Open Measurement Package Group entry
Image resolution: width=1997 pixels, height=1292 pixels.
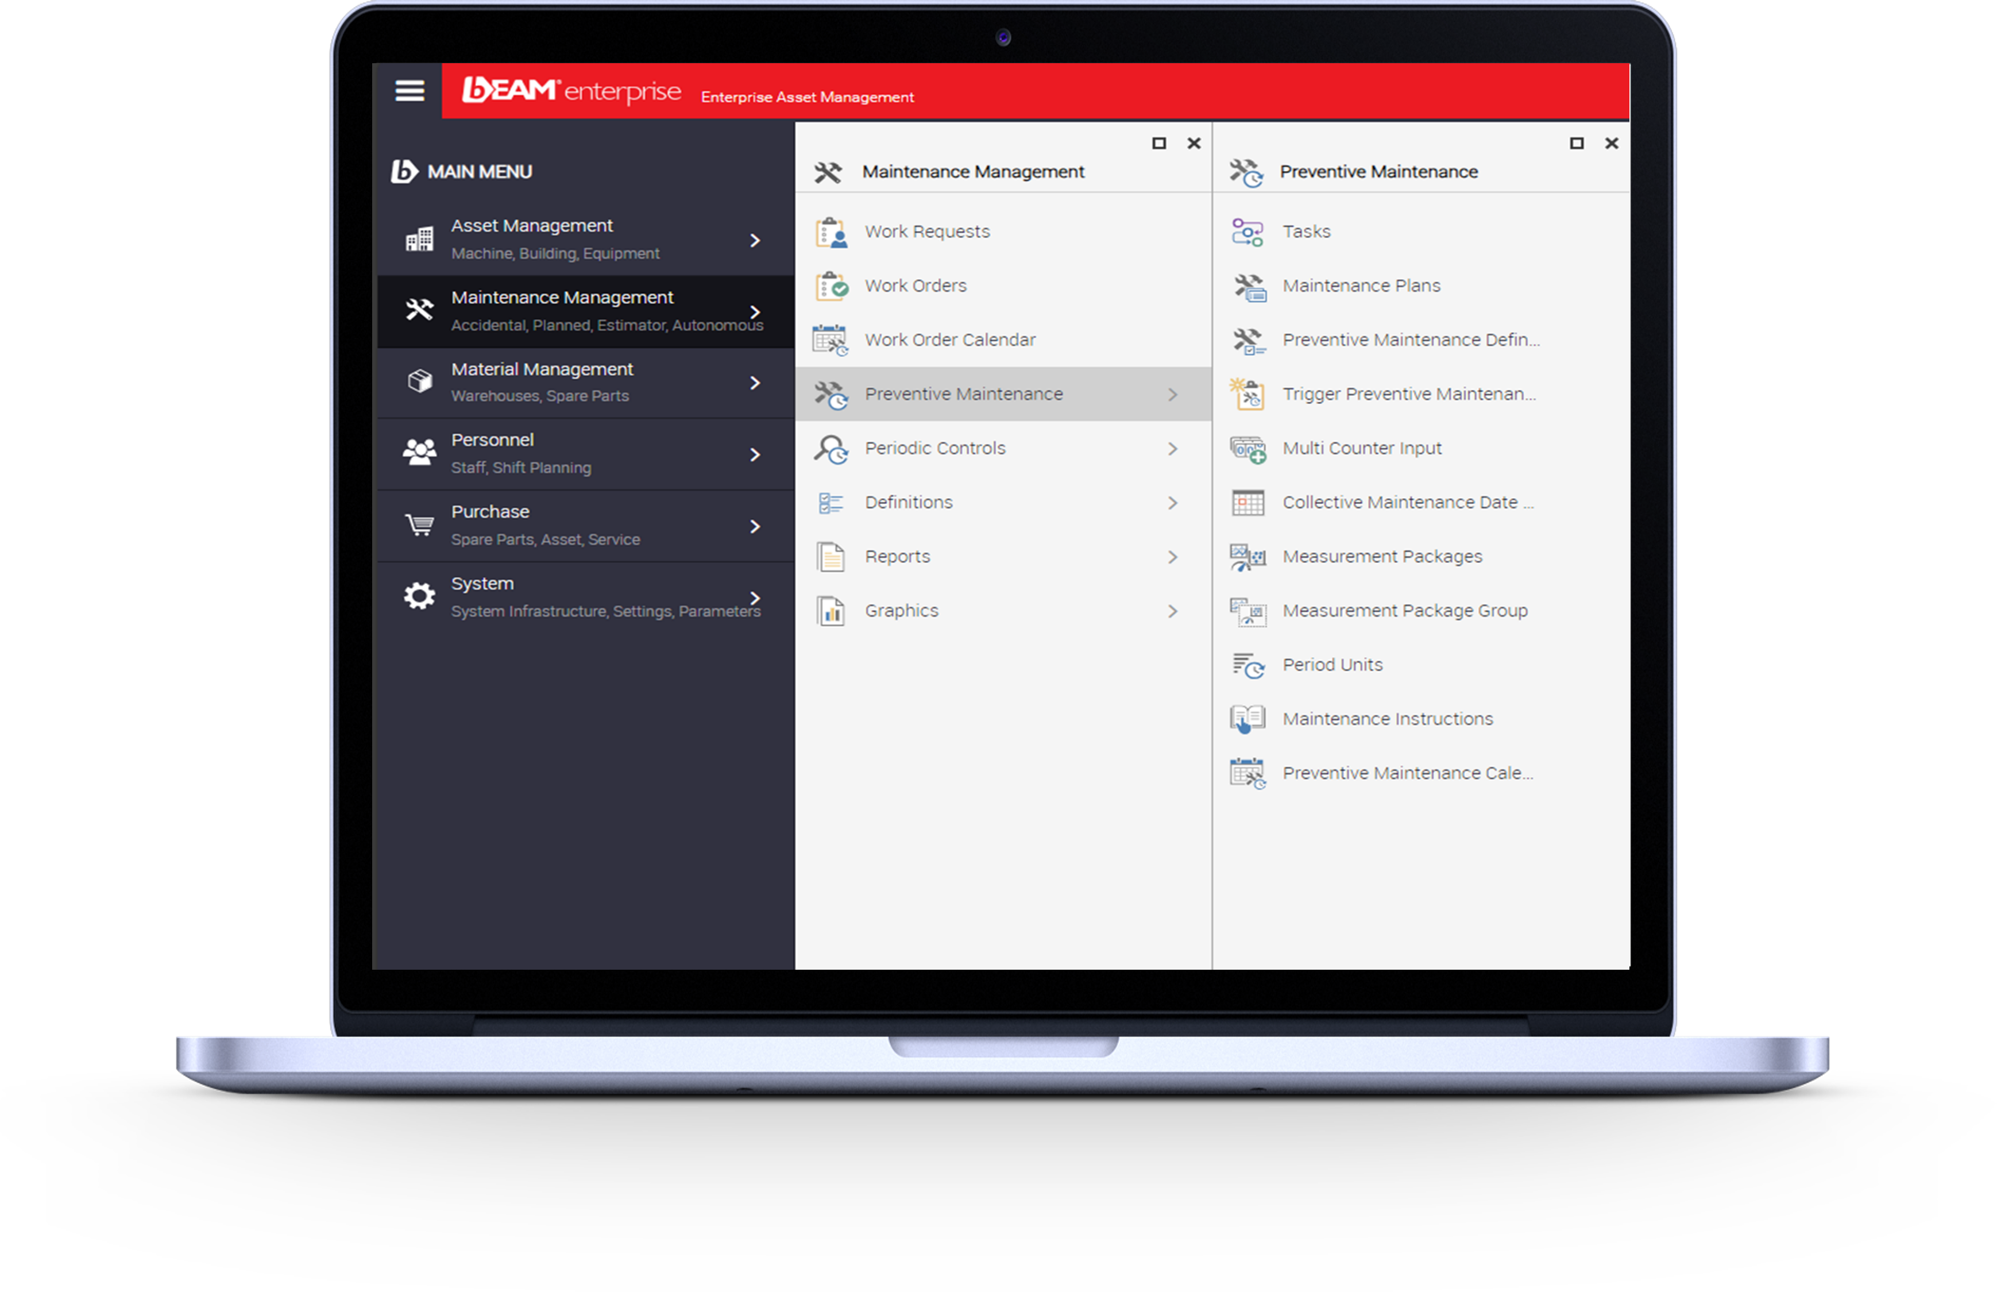coord(1420,611)
